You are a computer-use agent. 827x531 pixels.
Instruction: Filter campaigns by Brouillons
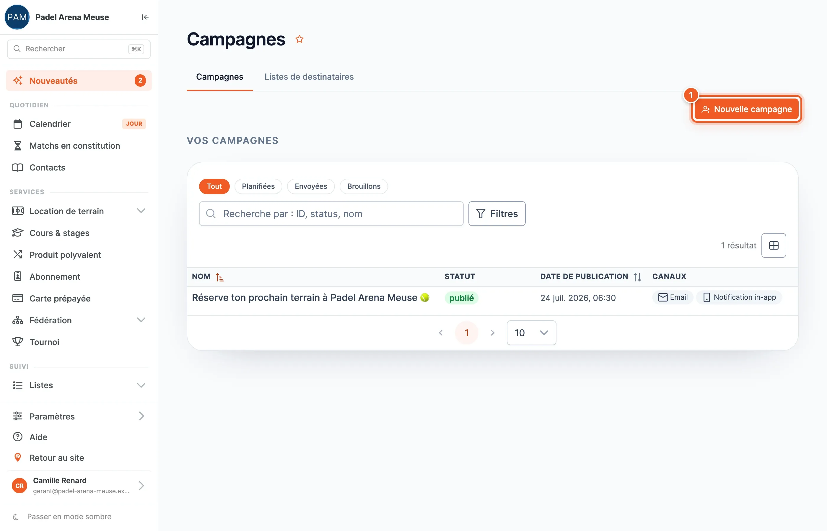pyautogui.click(x=364, y=186)
